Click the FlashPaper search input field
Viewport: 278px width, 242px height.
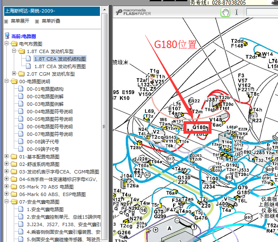[262, 13]
